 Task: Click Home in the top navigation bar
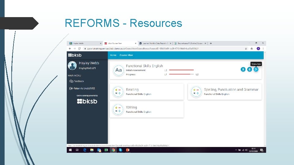[113, 55]
